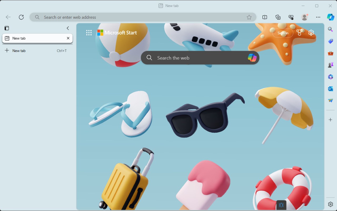Maximize the browser window
This screenshot has height=211, width=337.
[317, 6]
